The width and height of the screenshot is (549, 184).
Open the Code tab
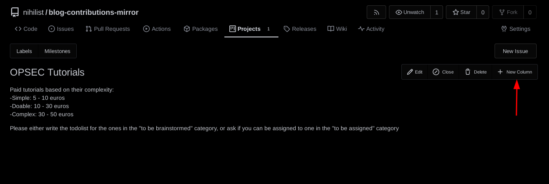pos(26,29)
